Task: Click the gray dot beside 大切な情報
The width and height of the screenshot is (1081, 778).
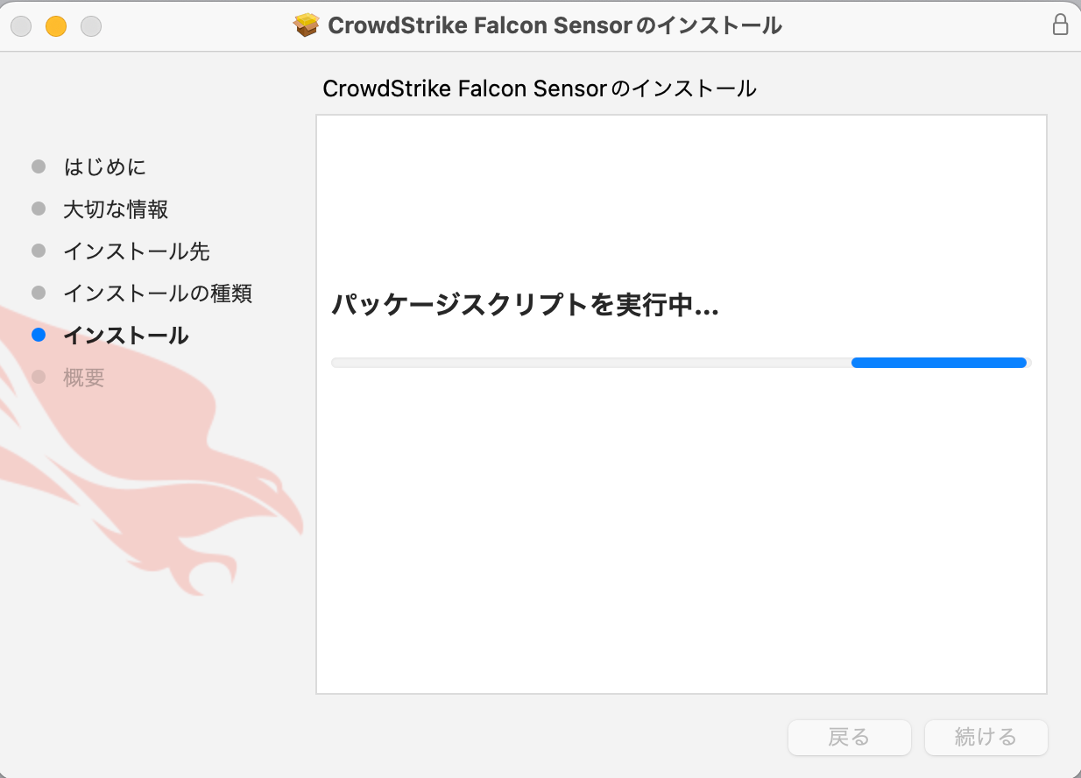Action: pos(39,209)
